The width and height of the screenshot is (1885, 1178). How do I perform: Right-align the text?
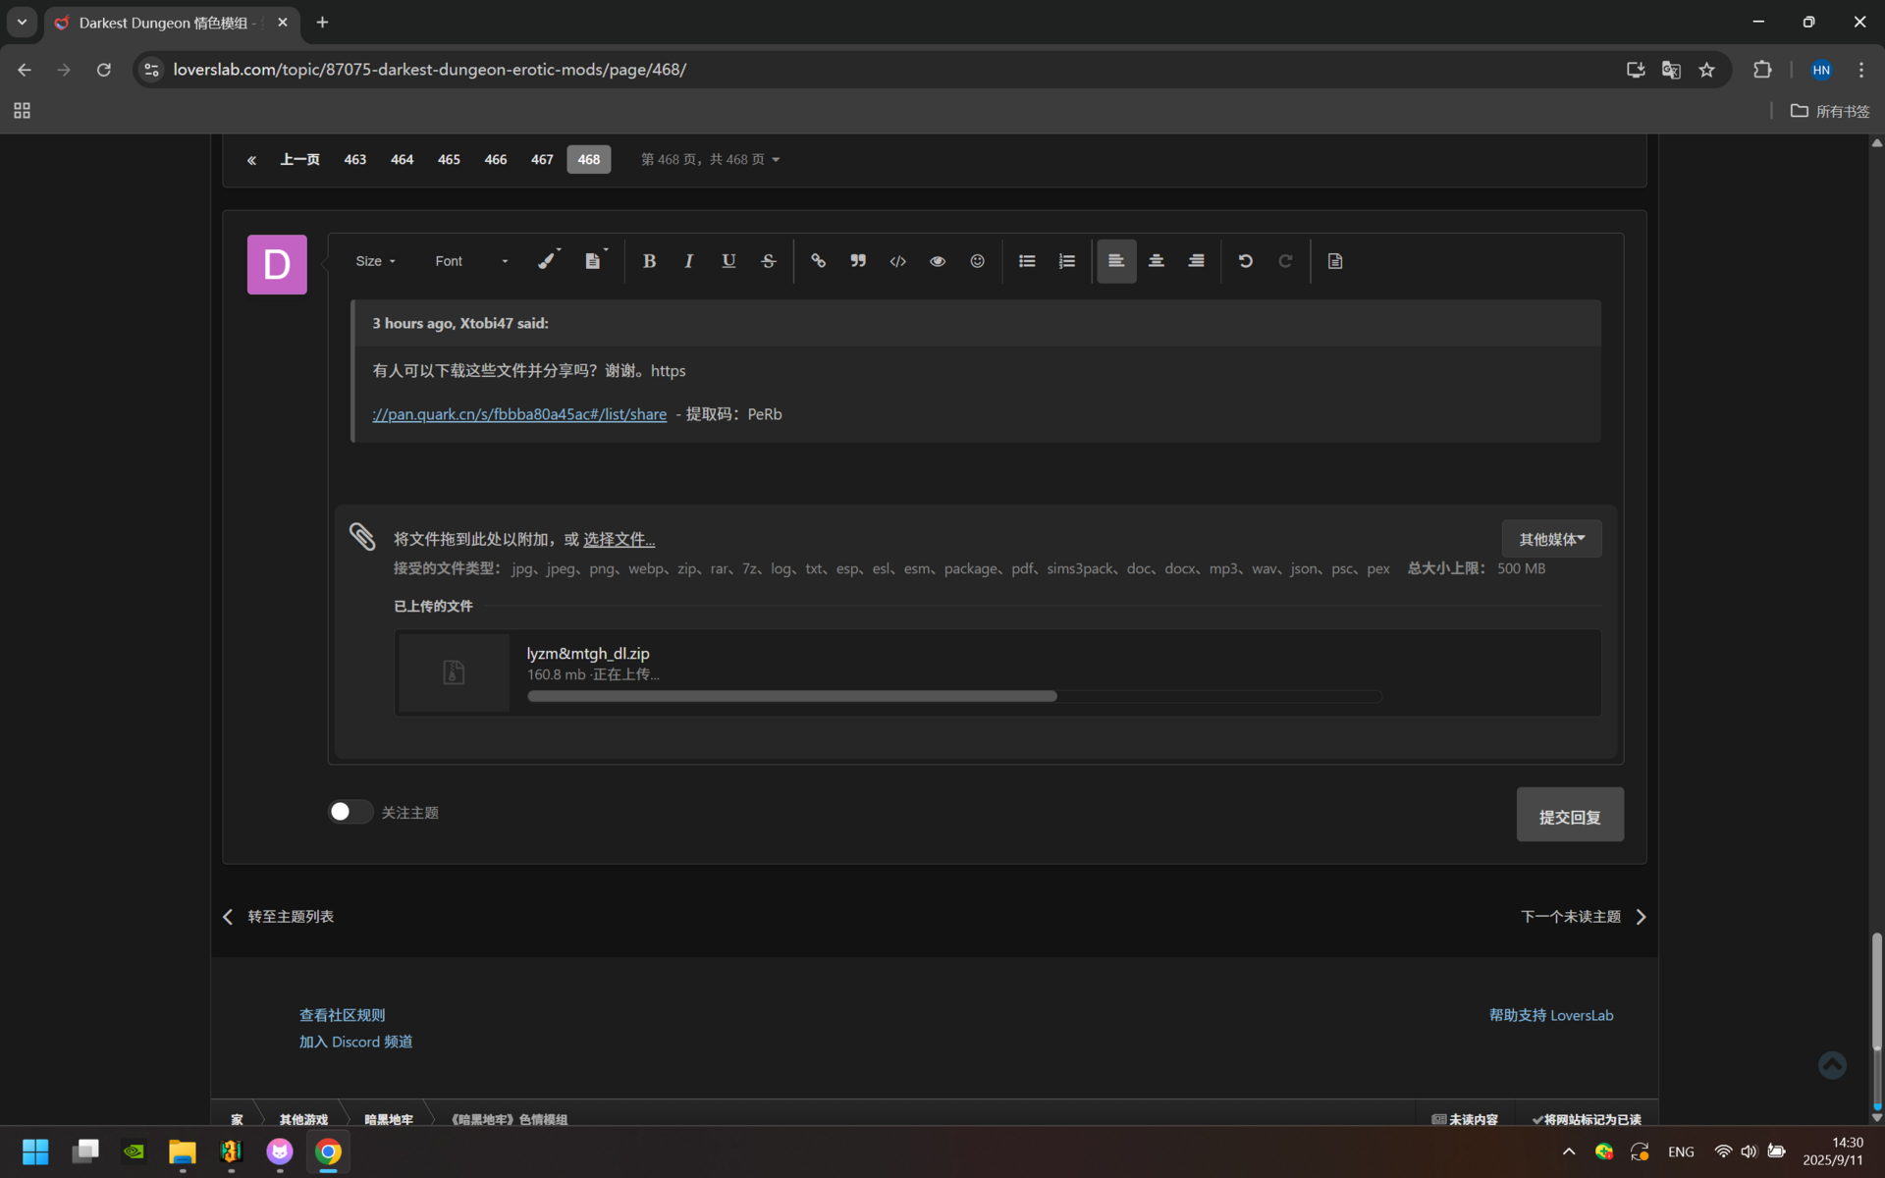pos(1196,261)
